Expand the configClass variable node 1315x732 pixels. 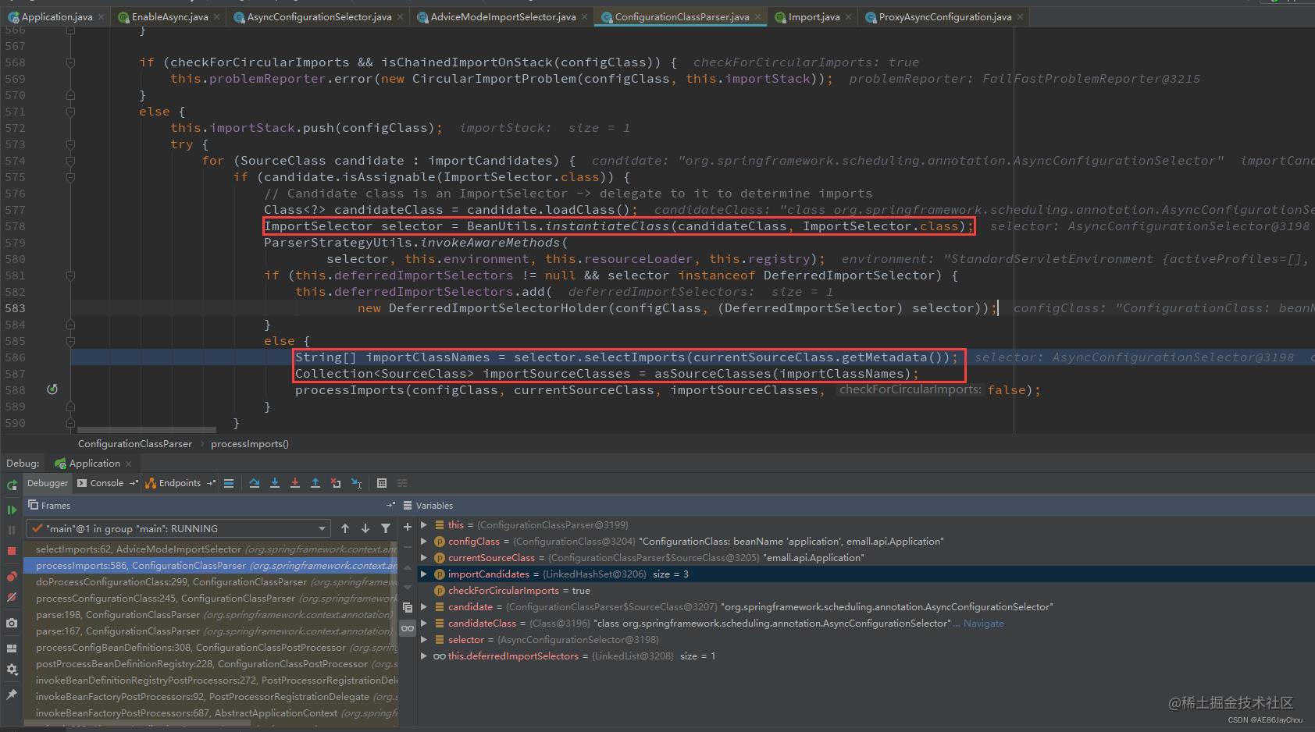(x=424, y=542)
